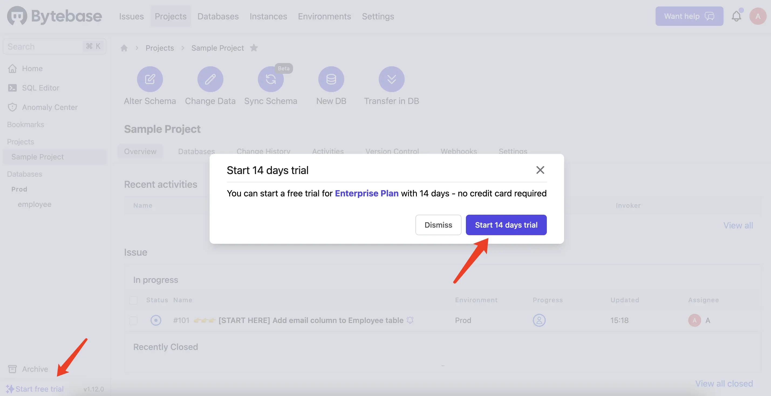The width and height of the screenshot is (771, 396).
Task: Click the Projects breadcrumb link
Action: coord(159,48)
